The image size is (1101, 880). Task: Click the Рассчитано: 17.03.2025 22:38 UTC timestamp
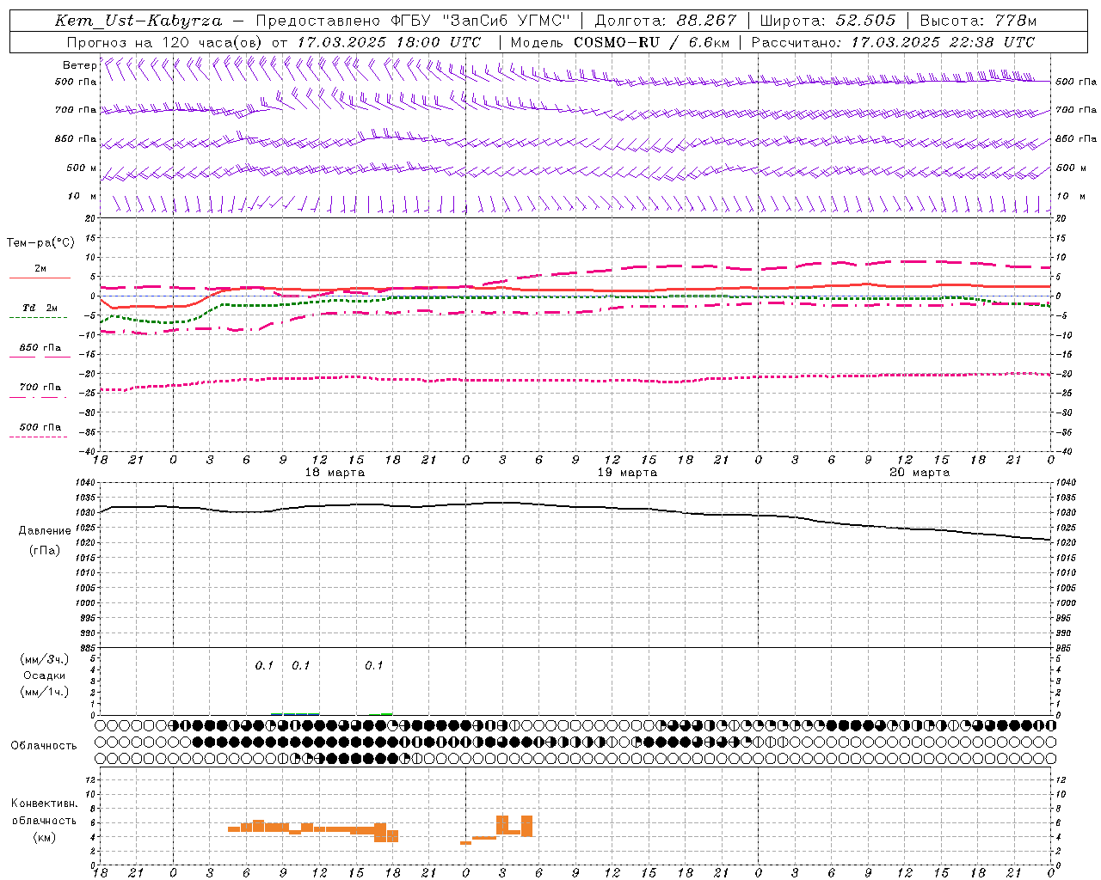pos(893,42)
